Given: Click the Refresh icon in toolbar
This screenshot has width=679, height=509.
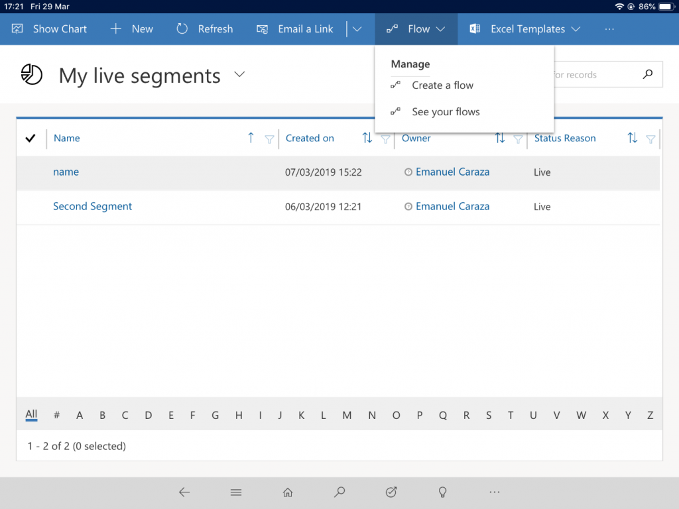Looking at the screenshot, I should click(182, 29).
